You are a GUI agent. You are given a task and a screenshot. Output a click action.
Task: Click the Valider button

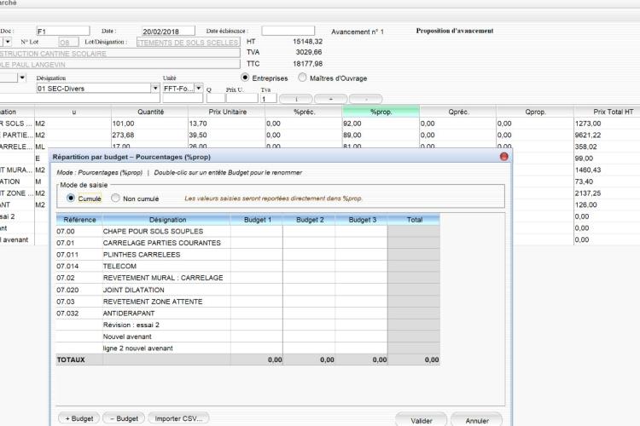point(422,420)
